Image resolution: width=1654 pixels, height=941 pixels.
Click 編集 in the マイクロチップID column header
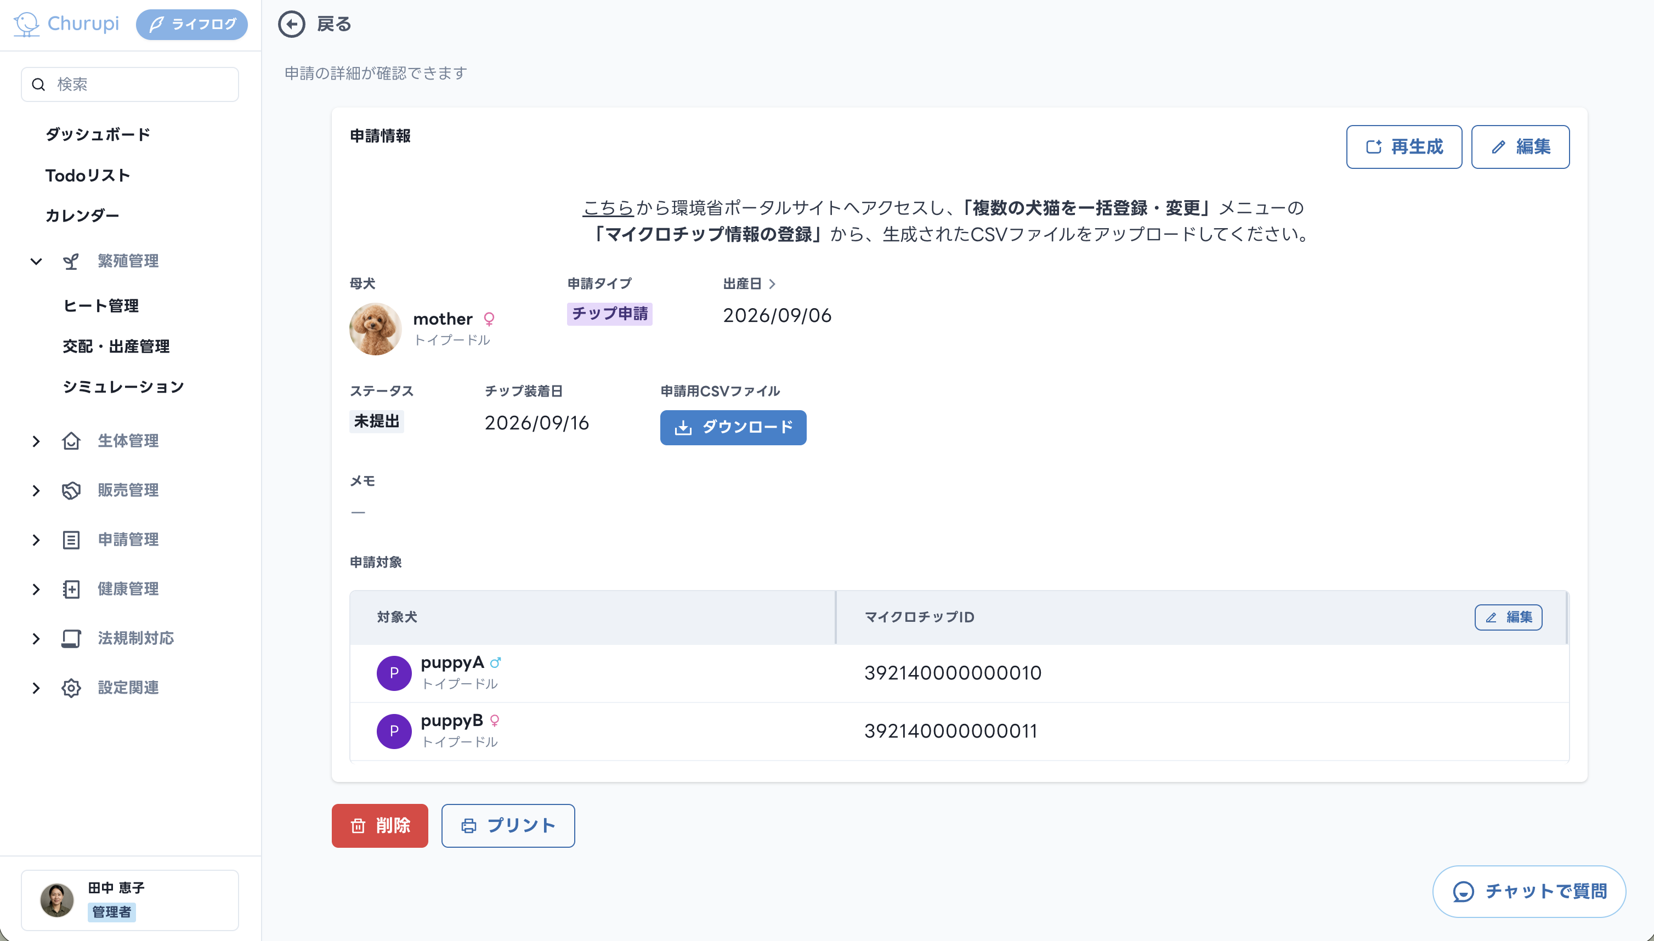[1508, 617]
